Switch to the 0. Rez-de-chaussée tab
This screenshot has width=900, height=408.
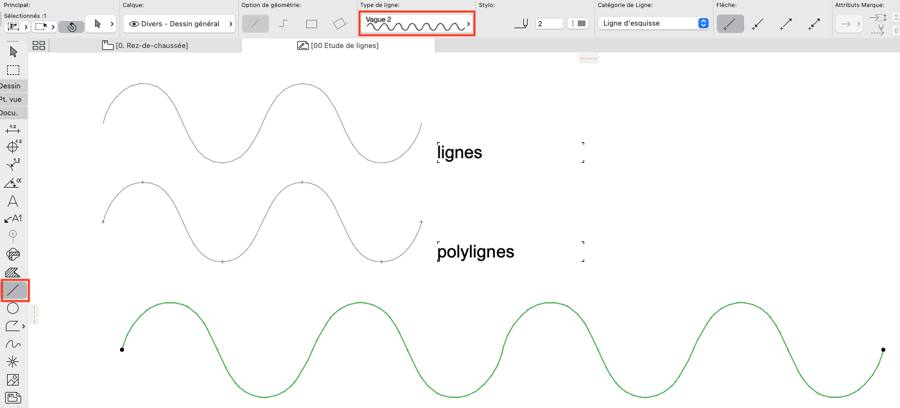tap(145, 45)
